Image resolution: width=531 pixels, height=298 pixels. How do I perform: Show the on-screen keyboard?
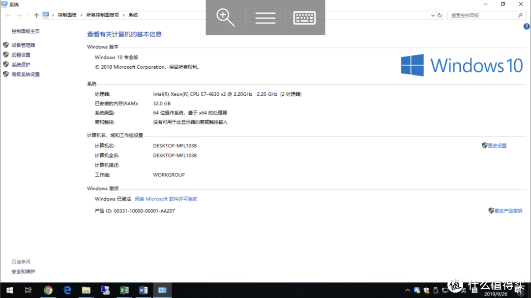click(304, 18)
